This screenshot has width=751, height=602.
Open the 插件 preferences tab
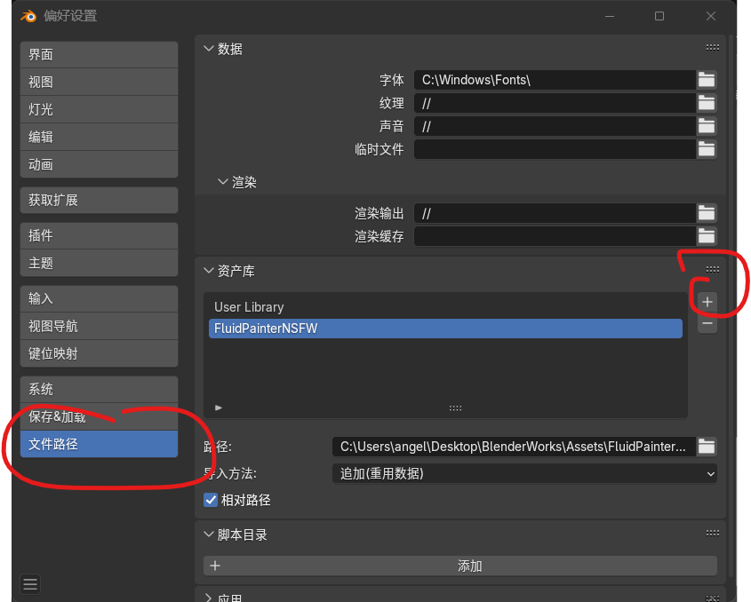coord(100,235)
